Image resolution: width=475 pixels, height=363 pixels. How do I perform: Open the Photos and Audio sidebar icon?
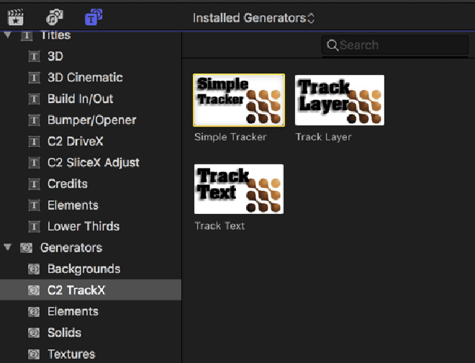tap(55, 17)
